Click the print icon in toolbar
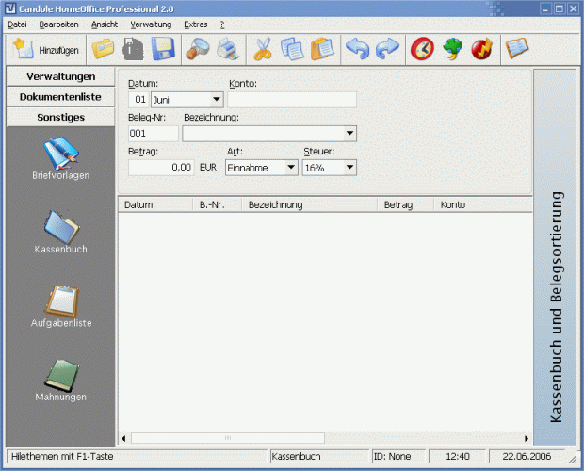This screenshot has height=471, width=584. 228,49
